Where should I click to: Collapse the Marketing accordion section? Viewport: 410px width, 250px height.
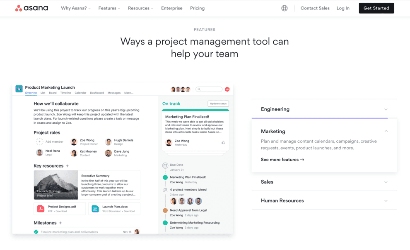click(x=386, y=131)
